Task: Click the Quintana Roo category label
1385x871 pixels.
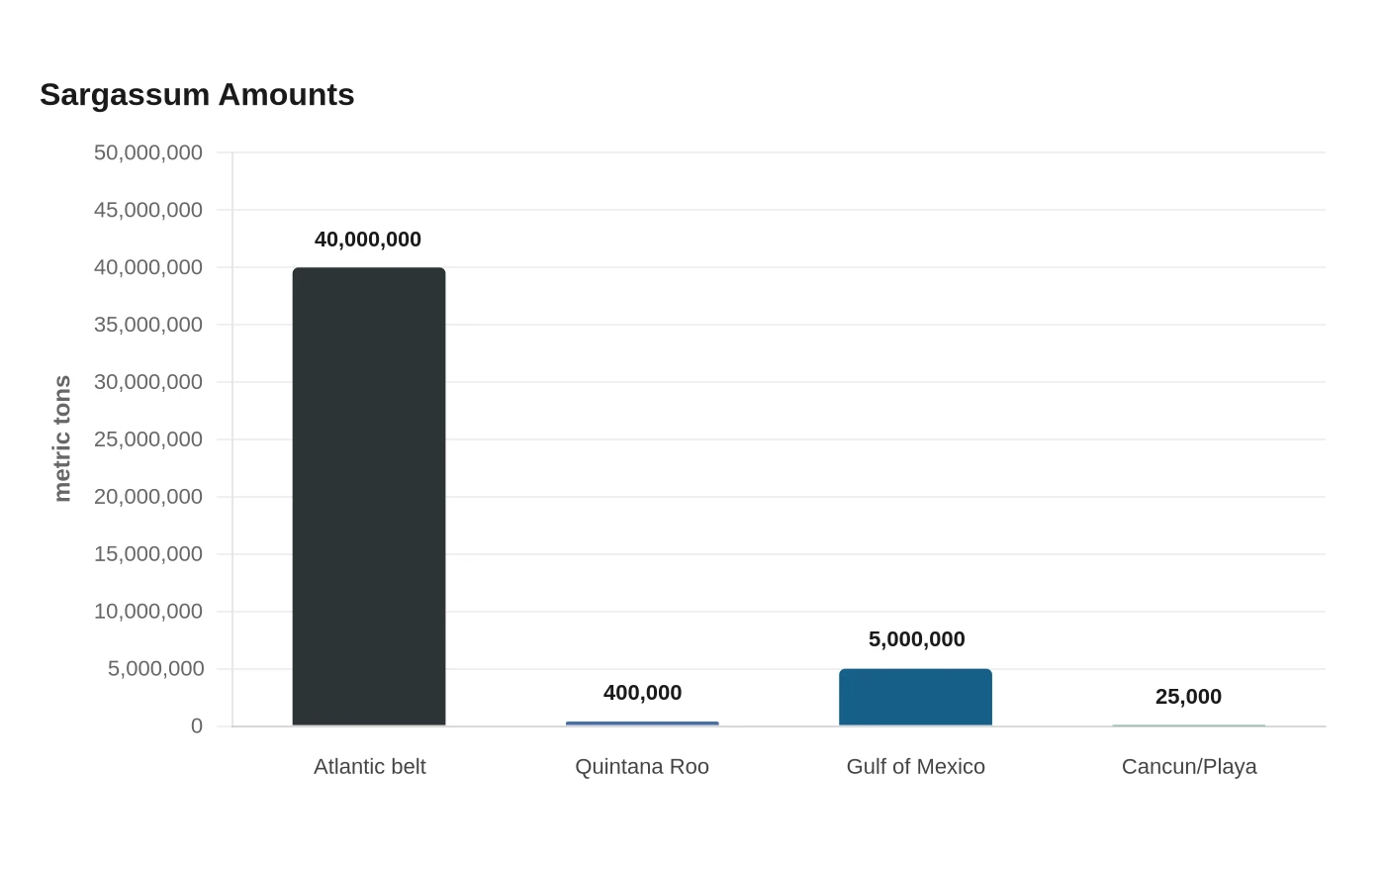Action: tap(642, 767)
